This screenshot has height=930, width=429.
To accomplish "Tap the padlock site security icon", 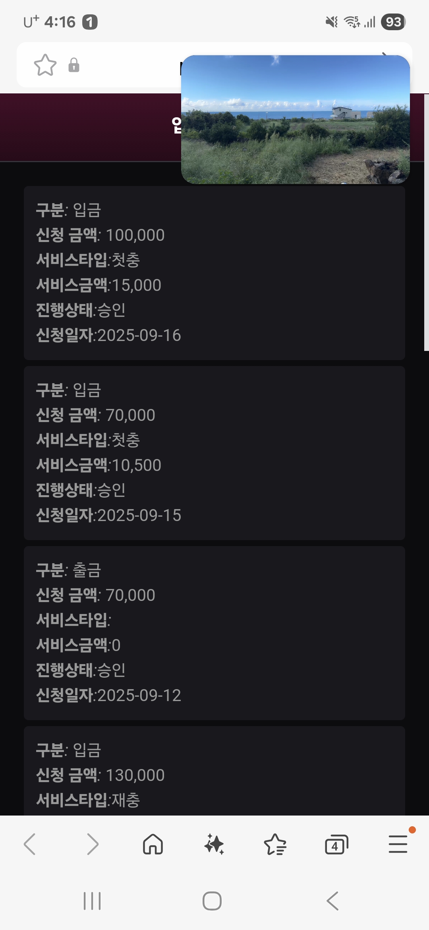I will click(x=74, y=65).
